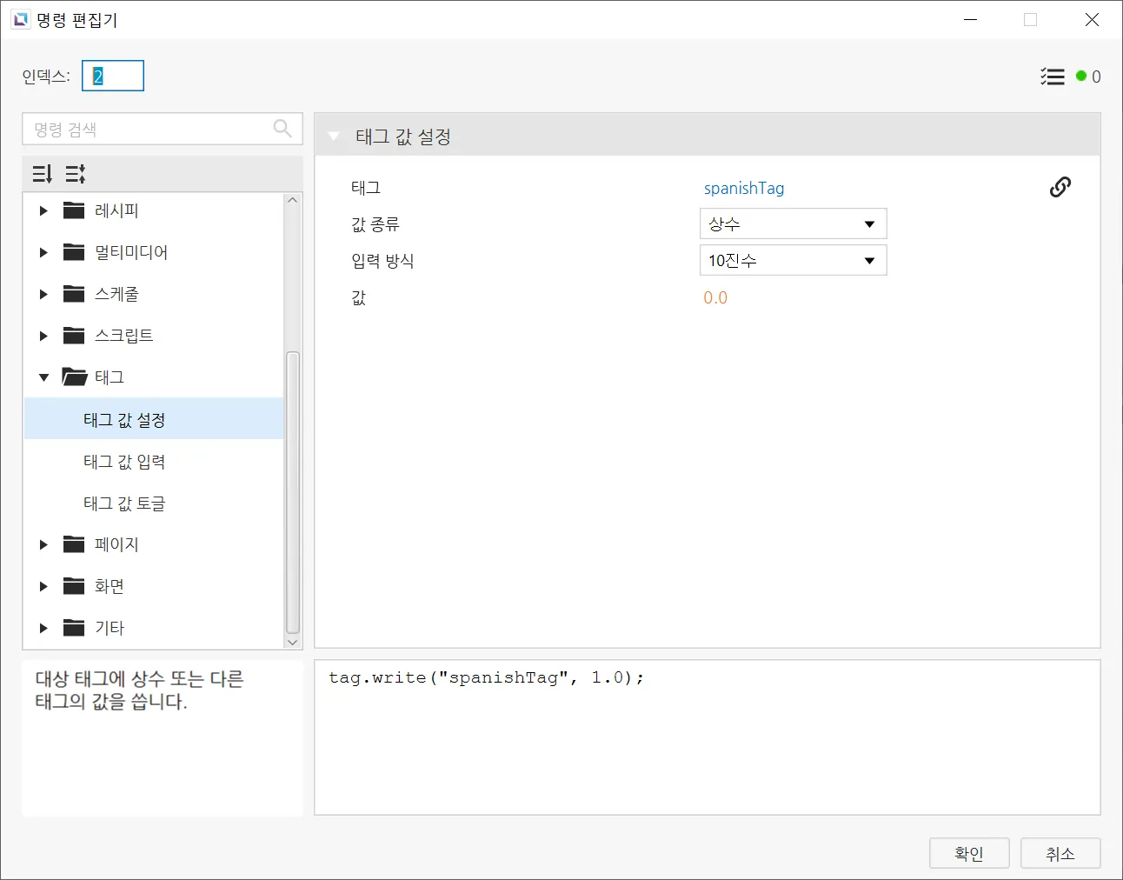
Task: Collapse the 태그 folder arrow
Action: coord(43,377)
